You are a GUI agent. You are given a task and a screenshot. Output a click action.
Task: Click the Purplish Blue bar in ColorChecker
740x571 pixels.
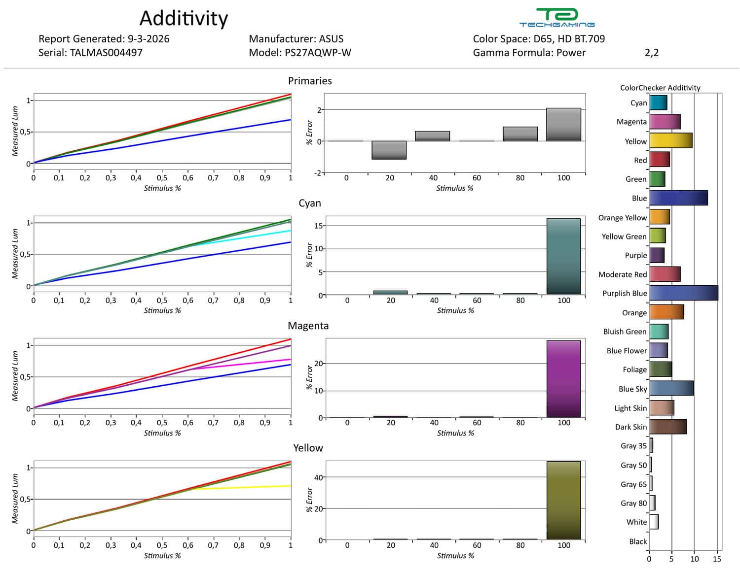tap(683, 293)
